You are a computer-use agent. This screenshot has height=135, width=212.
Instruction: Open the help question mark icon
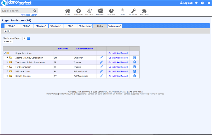pyautogui.click(x=202, y=3)
